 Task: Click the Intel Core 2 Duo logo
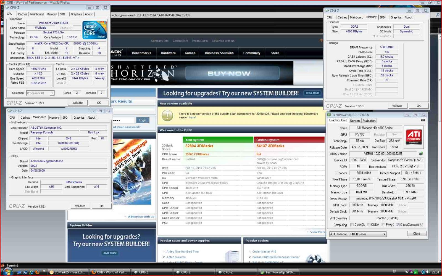pos(94,30)
